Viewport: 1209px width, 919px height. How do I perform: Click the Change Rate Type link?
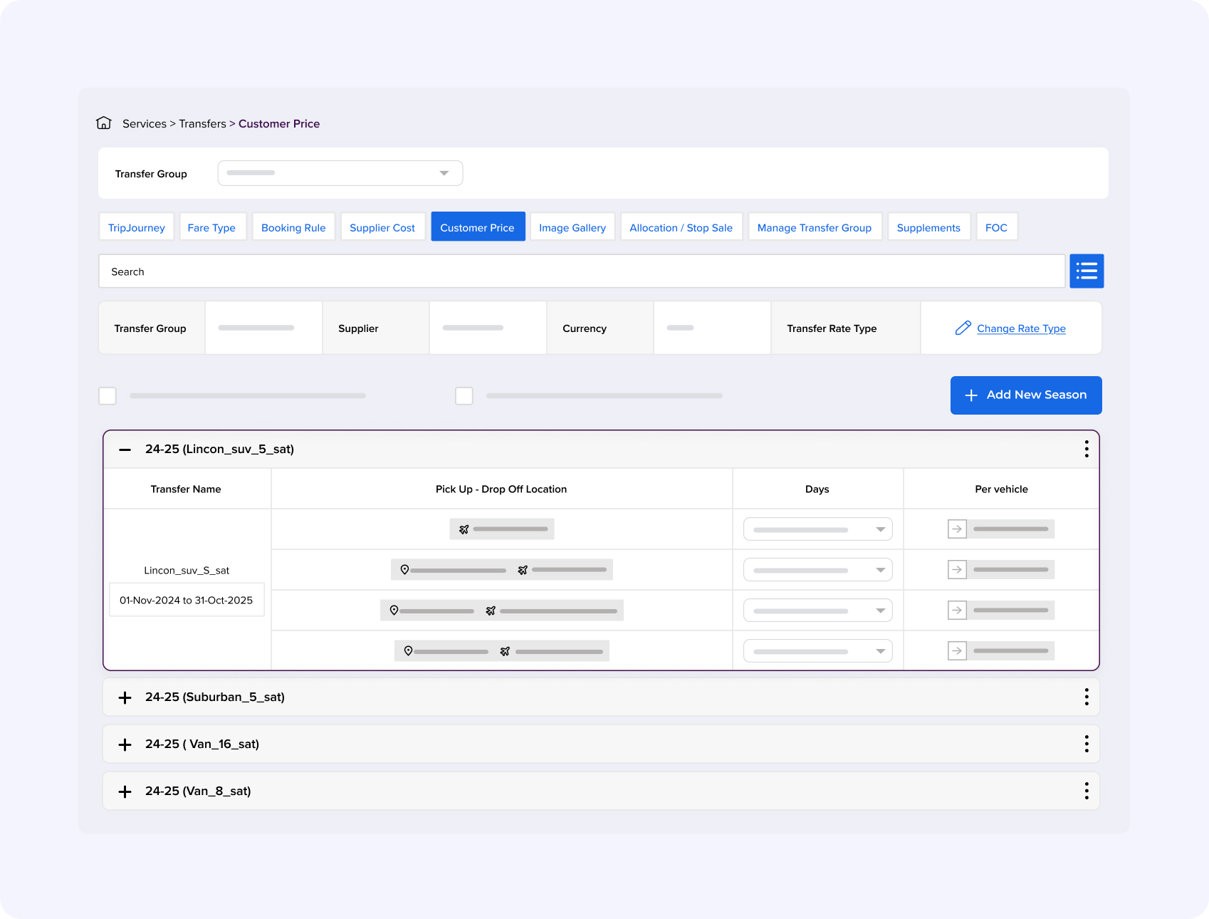tap(1021, 328)
